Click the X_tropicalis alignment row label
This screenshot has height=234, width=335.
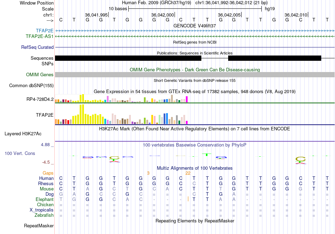[x=42, y=210]
